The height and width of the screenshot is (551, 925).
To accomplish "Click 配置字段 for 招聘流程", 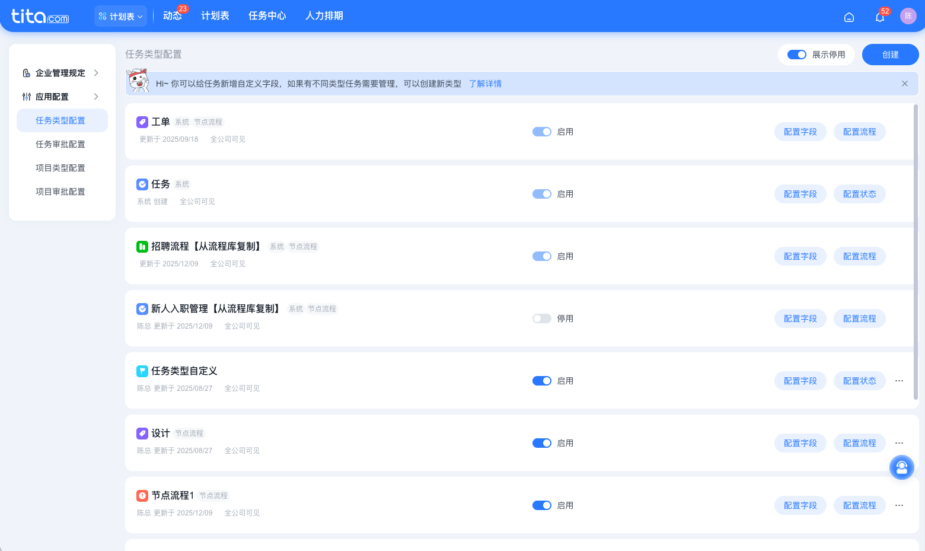I will pyautogui.click(x=800, y=256).
